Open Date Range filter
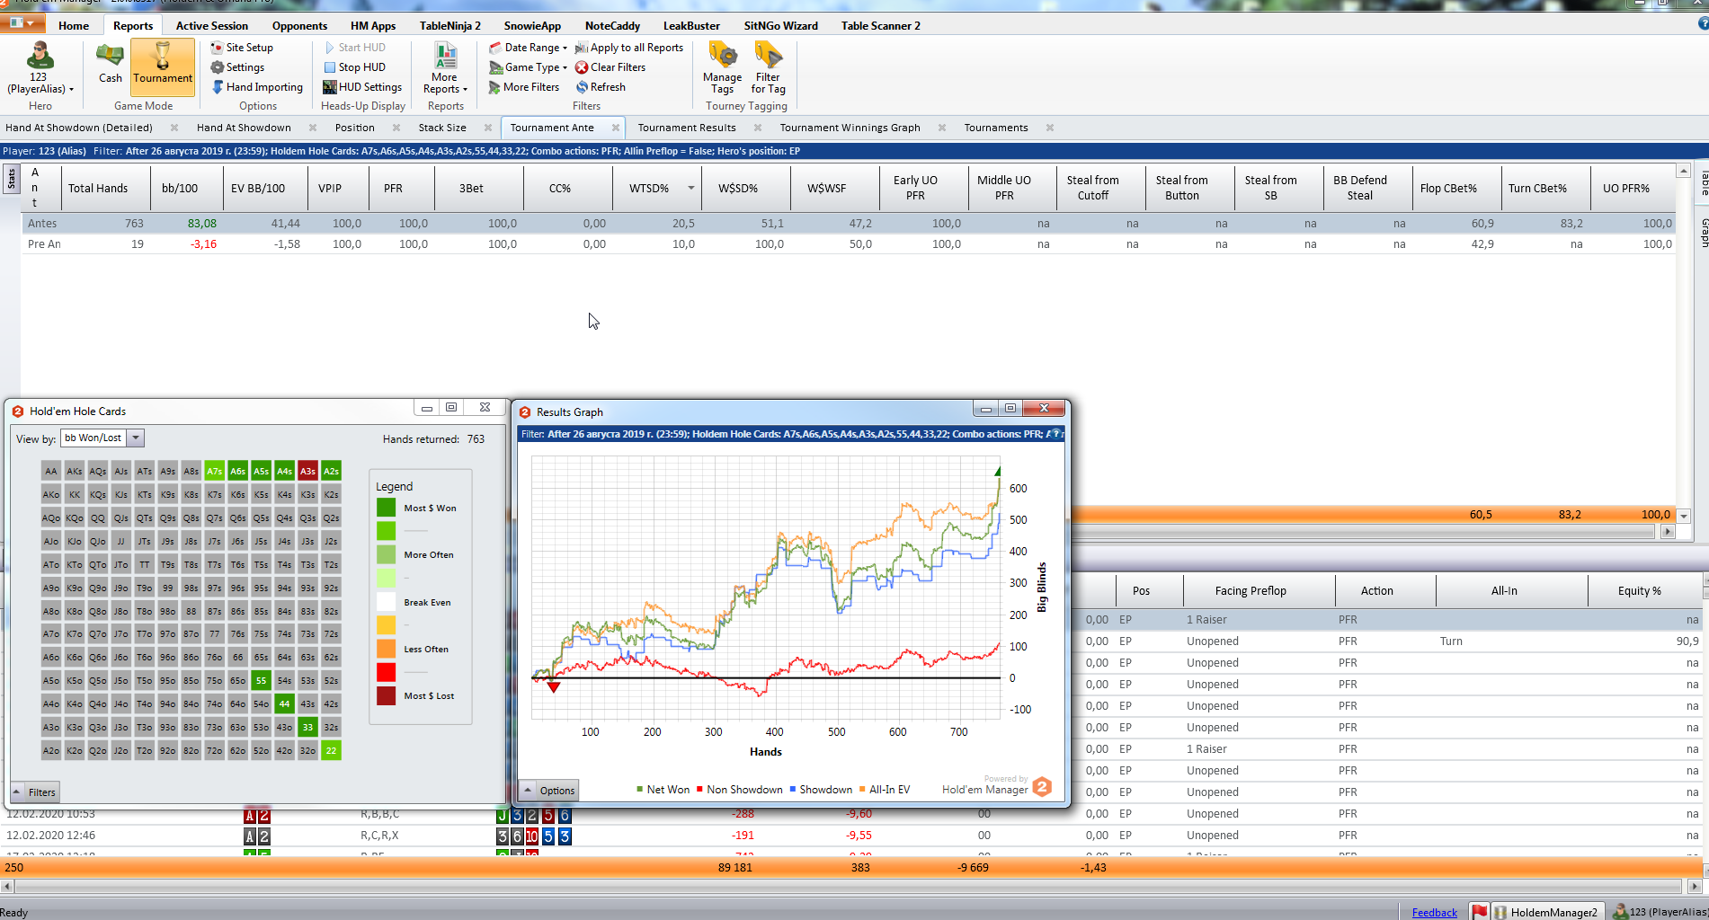The image size is (1709, 920). (528, 48)
